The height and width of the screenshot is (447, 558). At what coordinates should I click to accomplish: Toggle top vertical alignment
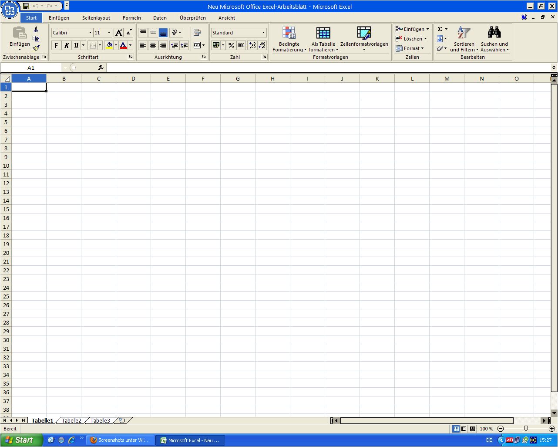(x=143, y=33)
